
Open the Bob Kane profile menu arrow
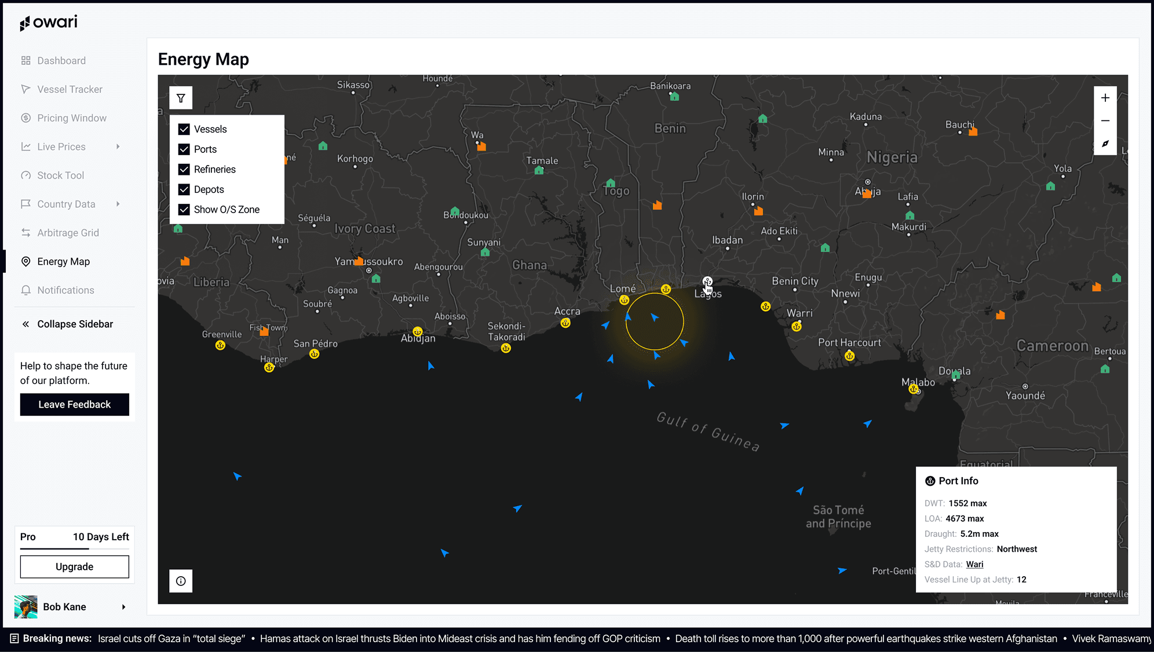pyautogui.click(x=123, y=607)
